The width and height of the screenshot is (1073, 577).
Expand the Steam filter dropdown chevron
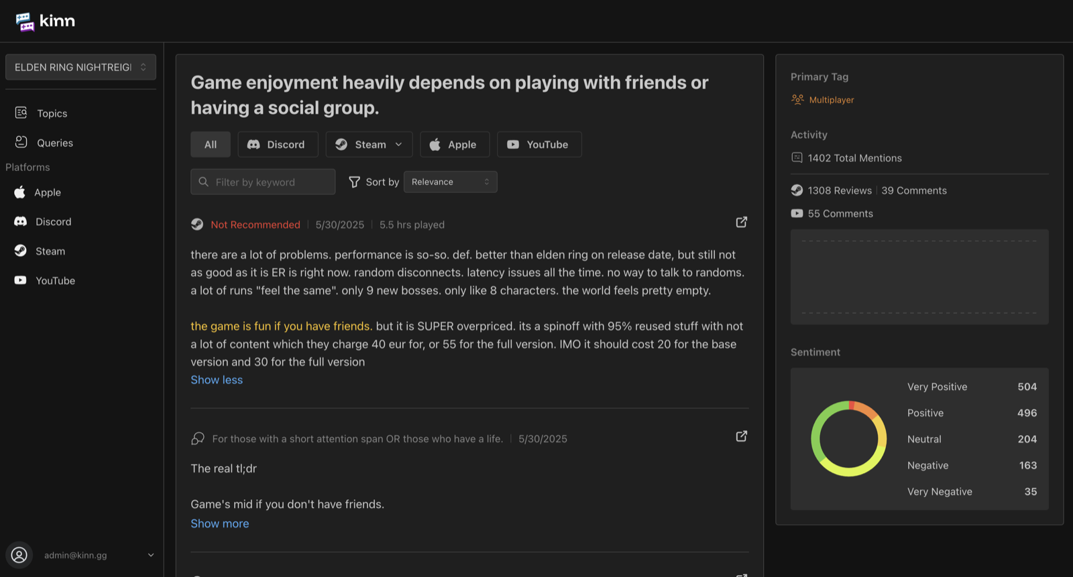point(398,144)
